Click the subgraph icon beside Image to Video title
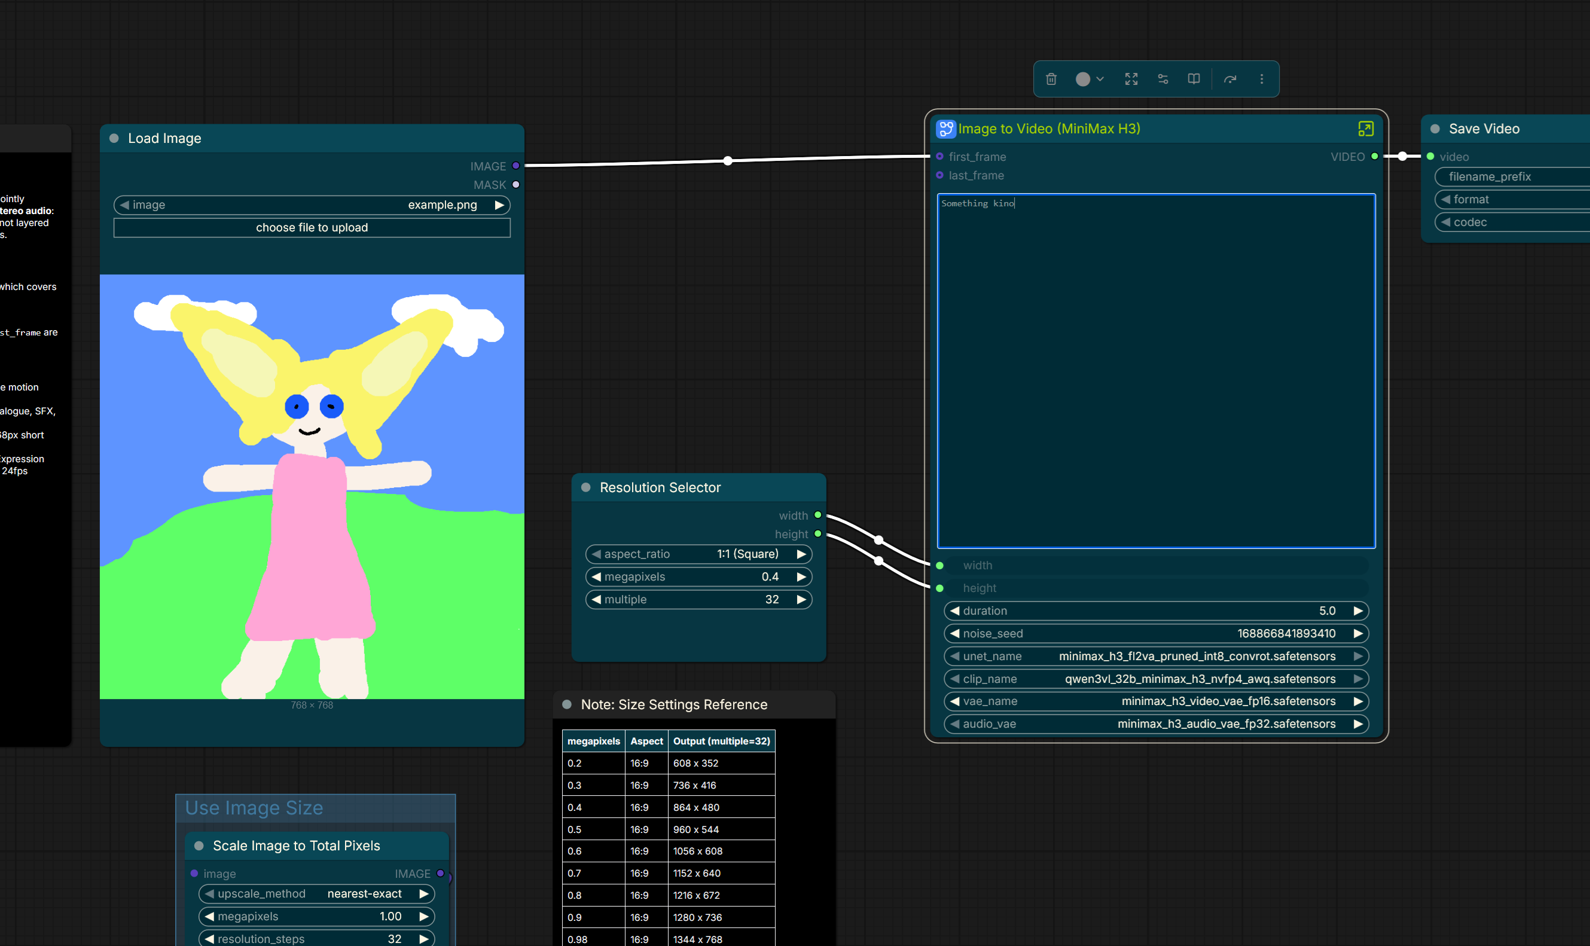The image size is (1590, 946). 946,129
